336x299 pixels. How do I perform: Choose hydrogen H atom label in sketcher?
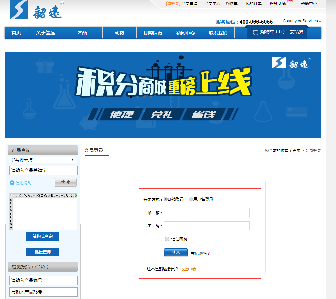(11, 200)
